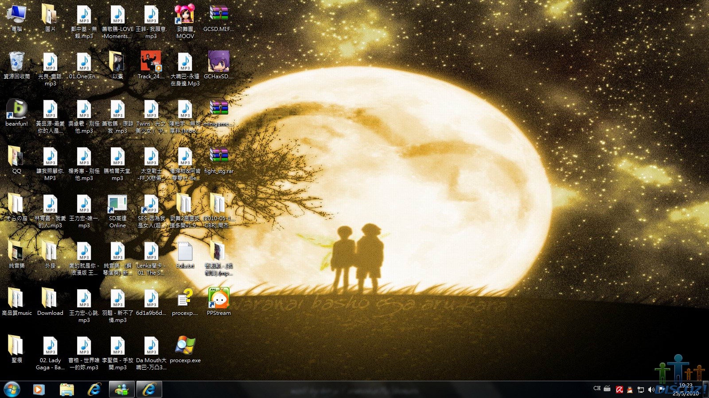Select Da Mouth大嘴巴-万凸3 mp3 file
Viewport: 709px width, 398px height.
click(x=152, y=353)
